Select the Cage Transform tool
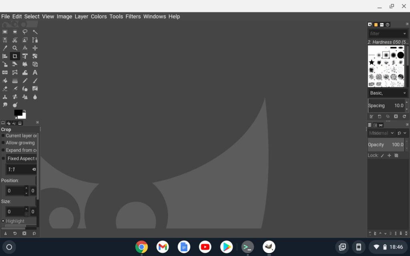Viewport: 410px width, 256px height. 15,72
